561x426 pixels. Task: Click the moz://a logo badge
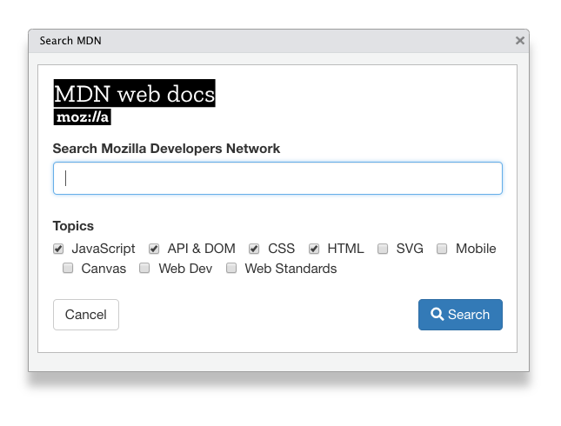click(x=83, y=117)
